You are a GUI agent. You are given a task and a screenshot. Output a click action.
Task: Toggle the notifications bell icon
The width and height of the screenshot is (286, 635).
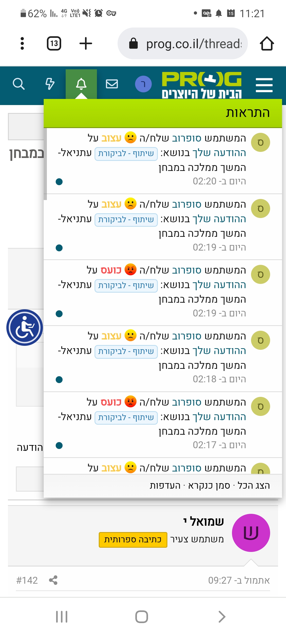(81, 84)
